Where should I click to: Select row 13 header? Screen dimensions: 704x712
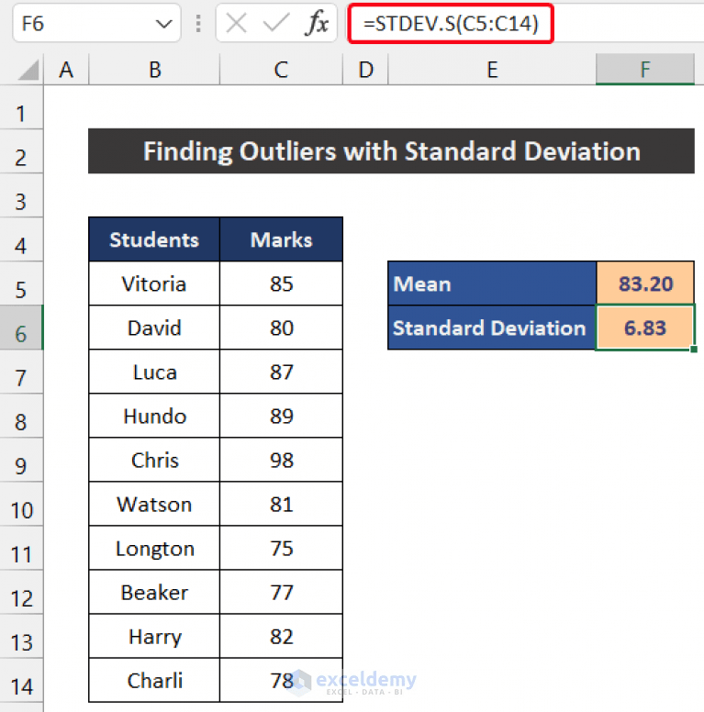pyautogui.click(x=21, y=636)
